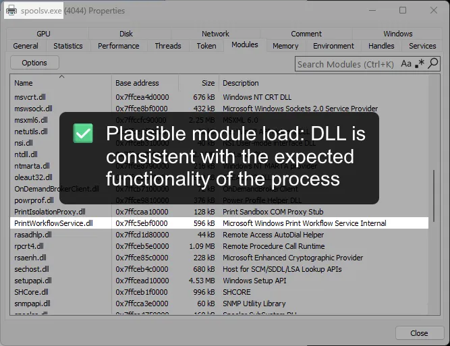This screenshot has width=450, height=346.
Task: Click base address 0x7ffc5ebf0000
Action: pyautogui.click(x=142, y=223)
